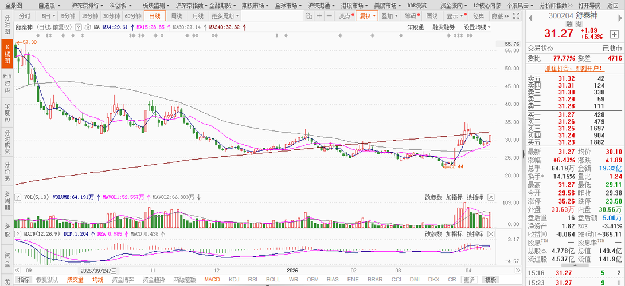Click the plus button beside the stock price
This screenshot has height=286, width=625.
[614, 34]
